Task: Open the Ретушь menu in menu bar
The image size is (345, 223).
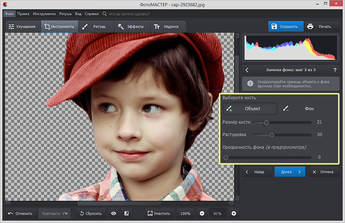Action: pos(65,14)
